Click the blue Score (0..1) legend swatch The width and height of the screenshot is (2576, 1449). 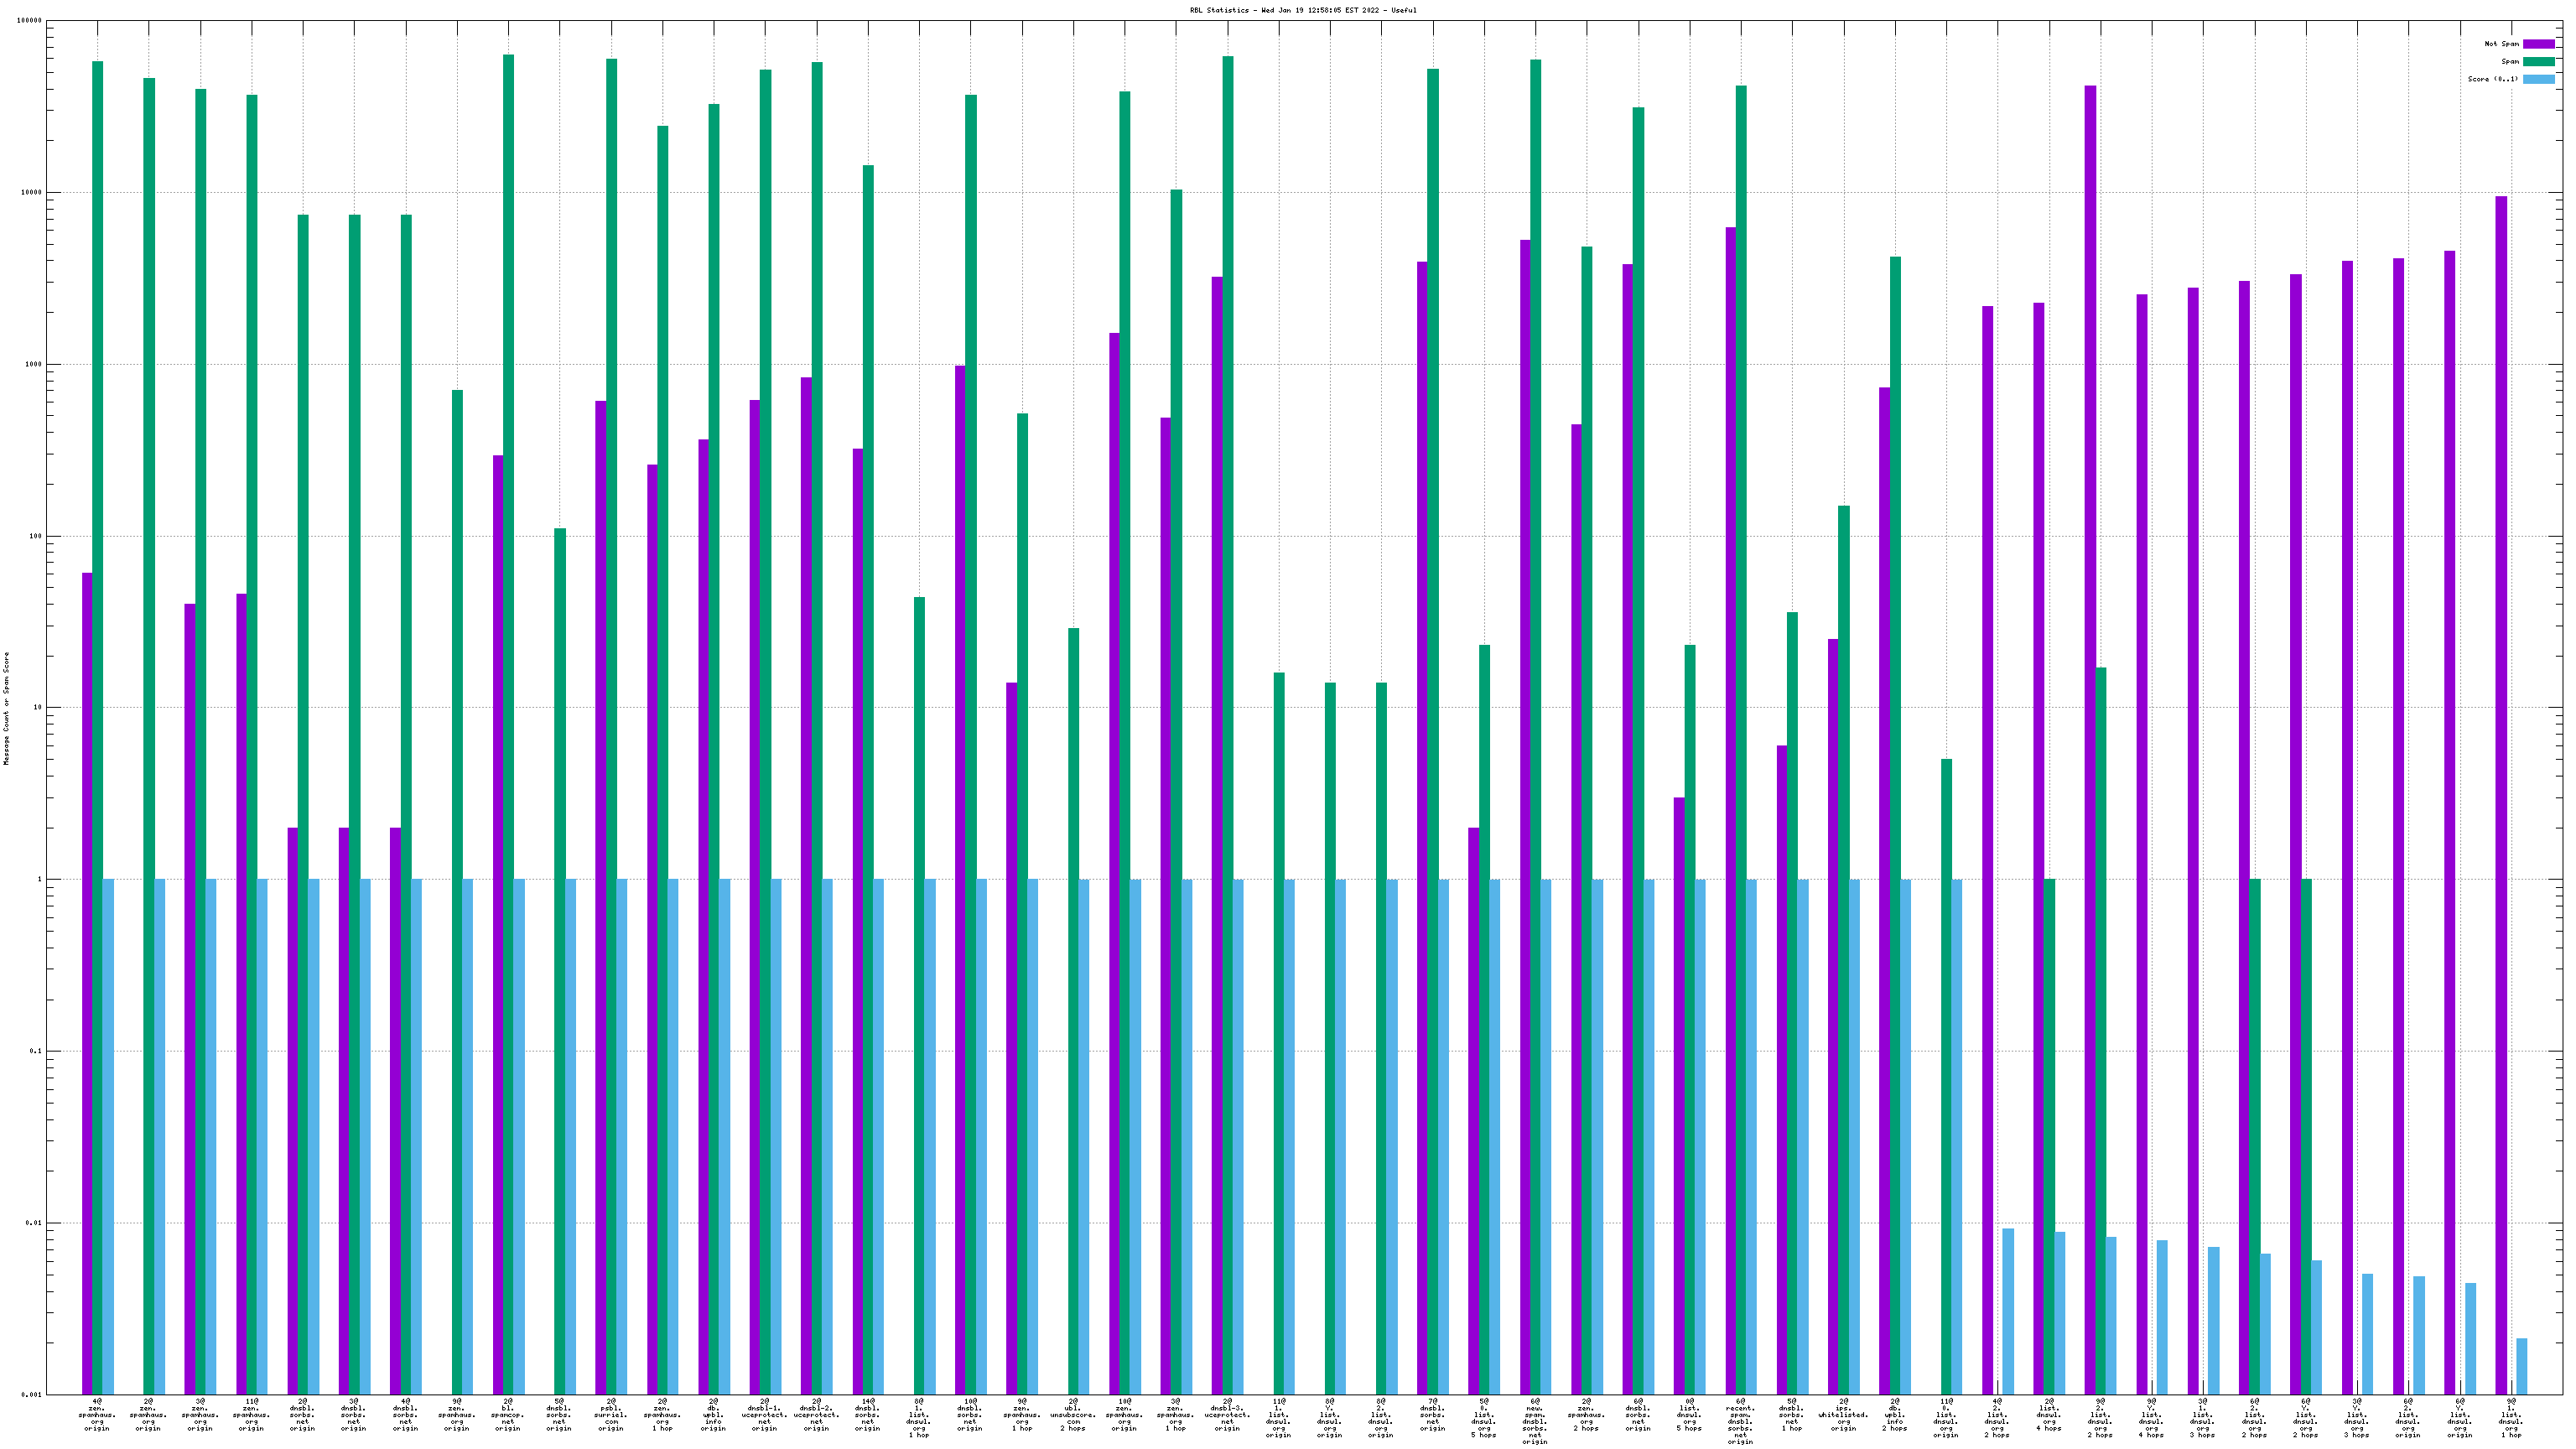tap(2538, 79)
